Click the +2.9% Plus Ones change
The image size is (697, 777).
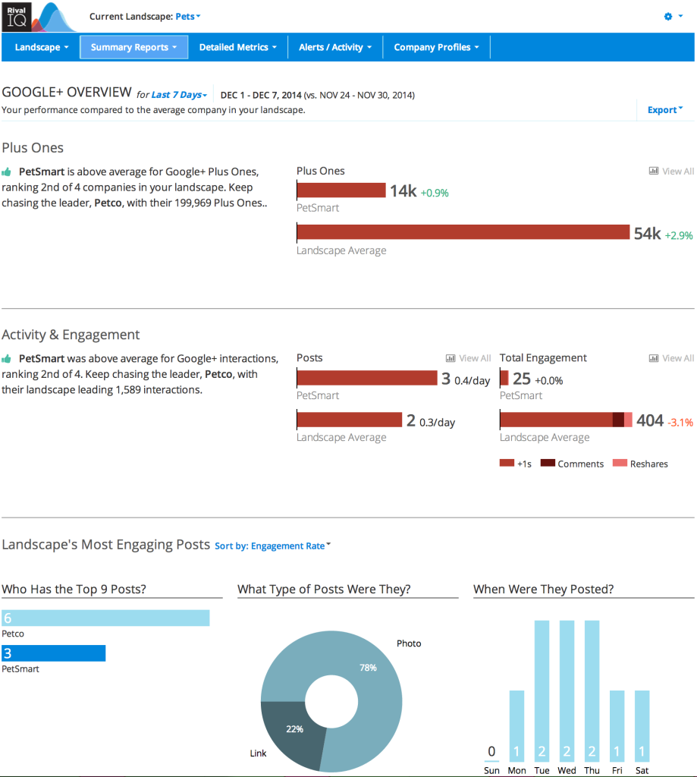click(679, 235)
